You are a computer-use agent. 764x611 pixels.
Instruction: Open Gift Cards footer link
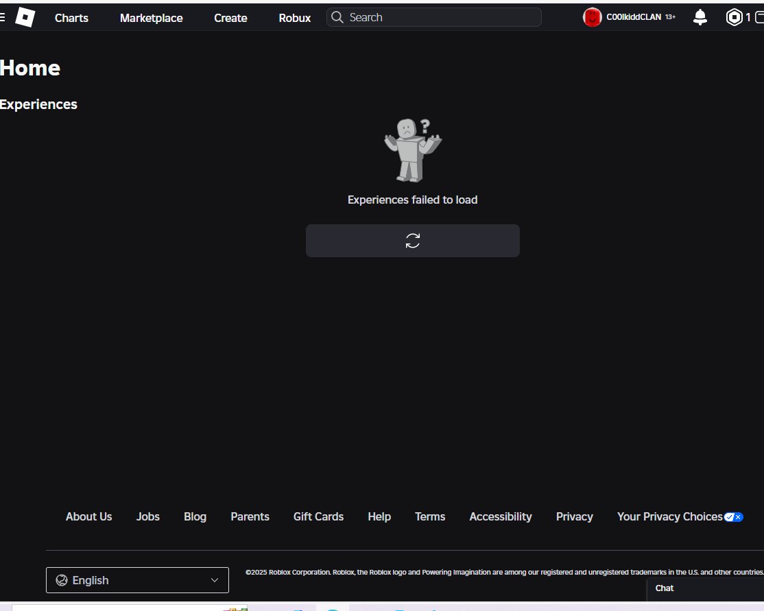pyautogui.click(x=318, y=516)
